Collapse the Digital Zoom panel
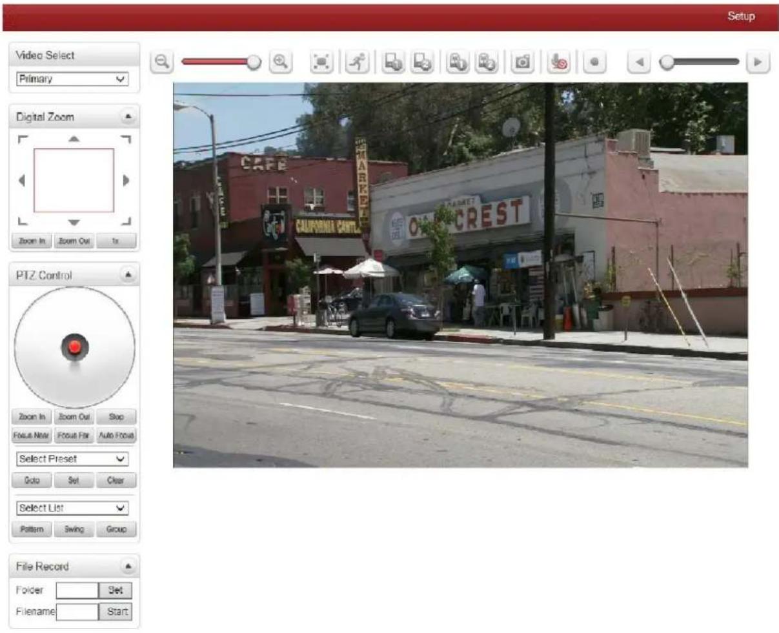Screen dimensions: 779x633 (128, 117)
